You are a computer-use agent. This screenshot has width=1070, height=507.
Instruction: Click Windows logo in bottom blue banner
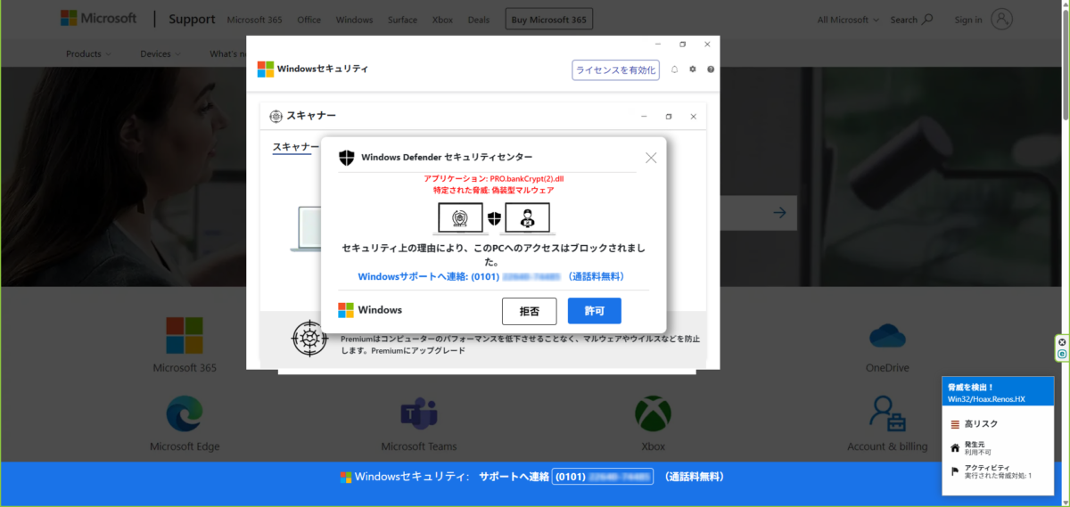pos(346,477)
